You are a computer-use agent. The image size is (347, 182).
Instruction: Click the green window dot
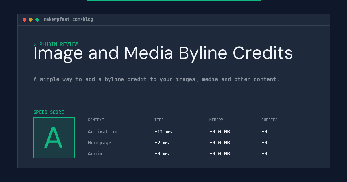tap(37, 20)
